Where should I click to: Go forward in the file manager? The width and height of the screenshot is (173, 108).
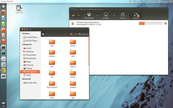tap(75, 34)
